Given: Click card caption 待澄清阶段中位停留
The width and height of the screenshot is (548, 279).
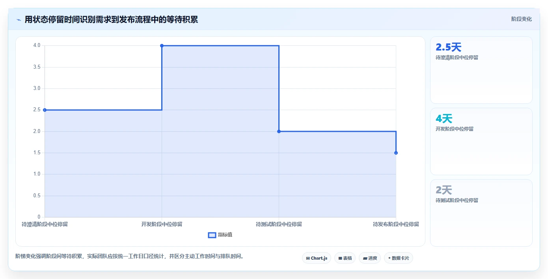Looking at the screenshot, I should click(x=457, y=58).
